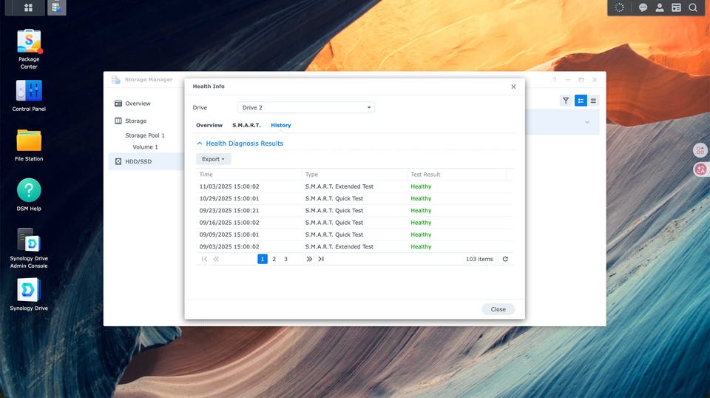Image resolution: width=710 pixels, height=398 pixels.
Task: Open the Drive 2 selection dropdown
Action: click(x=306, y=108)
